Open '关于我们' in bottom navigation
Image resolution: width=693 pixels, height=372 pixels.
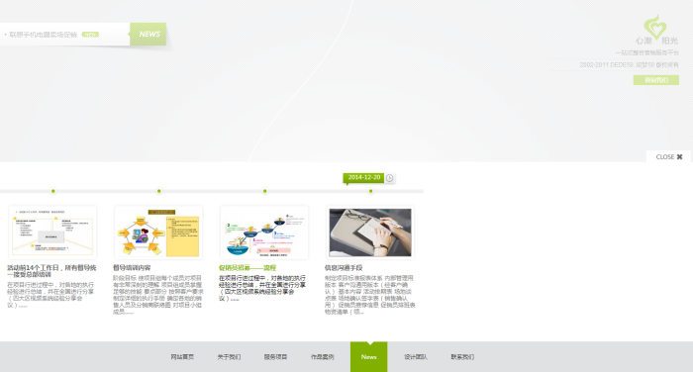229,357
